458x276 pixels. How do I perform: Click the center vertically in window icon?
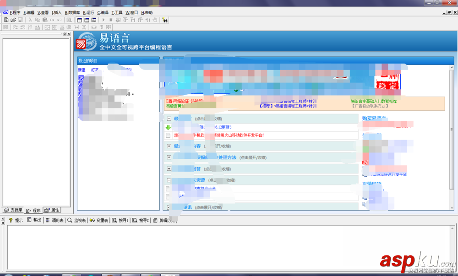[x=55, y=27]
